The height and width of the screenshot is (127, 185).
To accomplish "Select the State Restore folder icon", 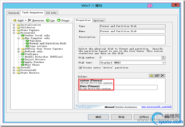I will click(18, 73).
